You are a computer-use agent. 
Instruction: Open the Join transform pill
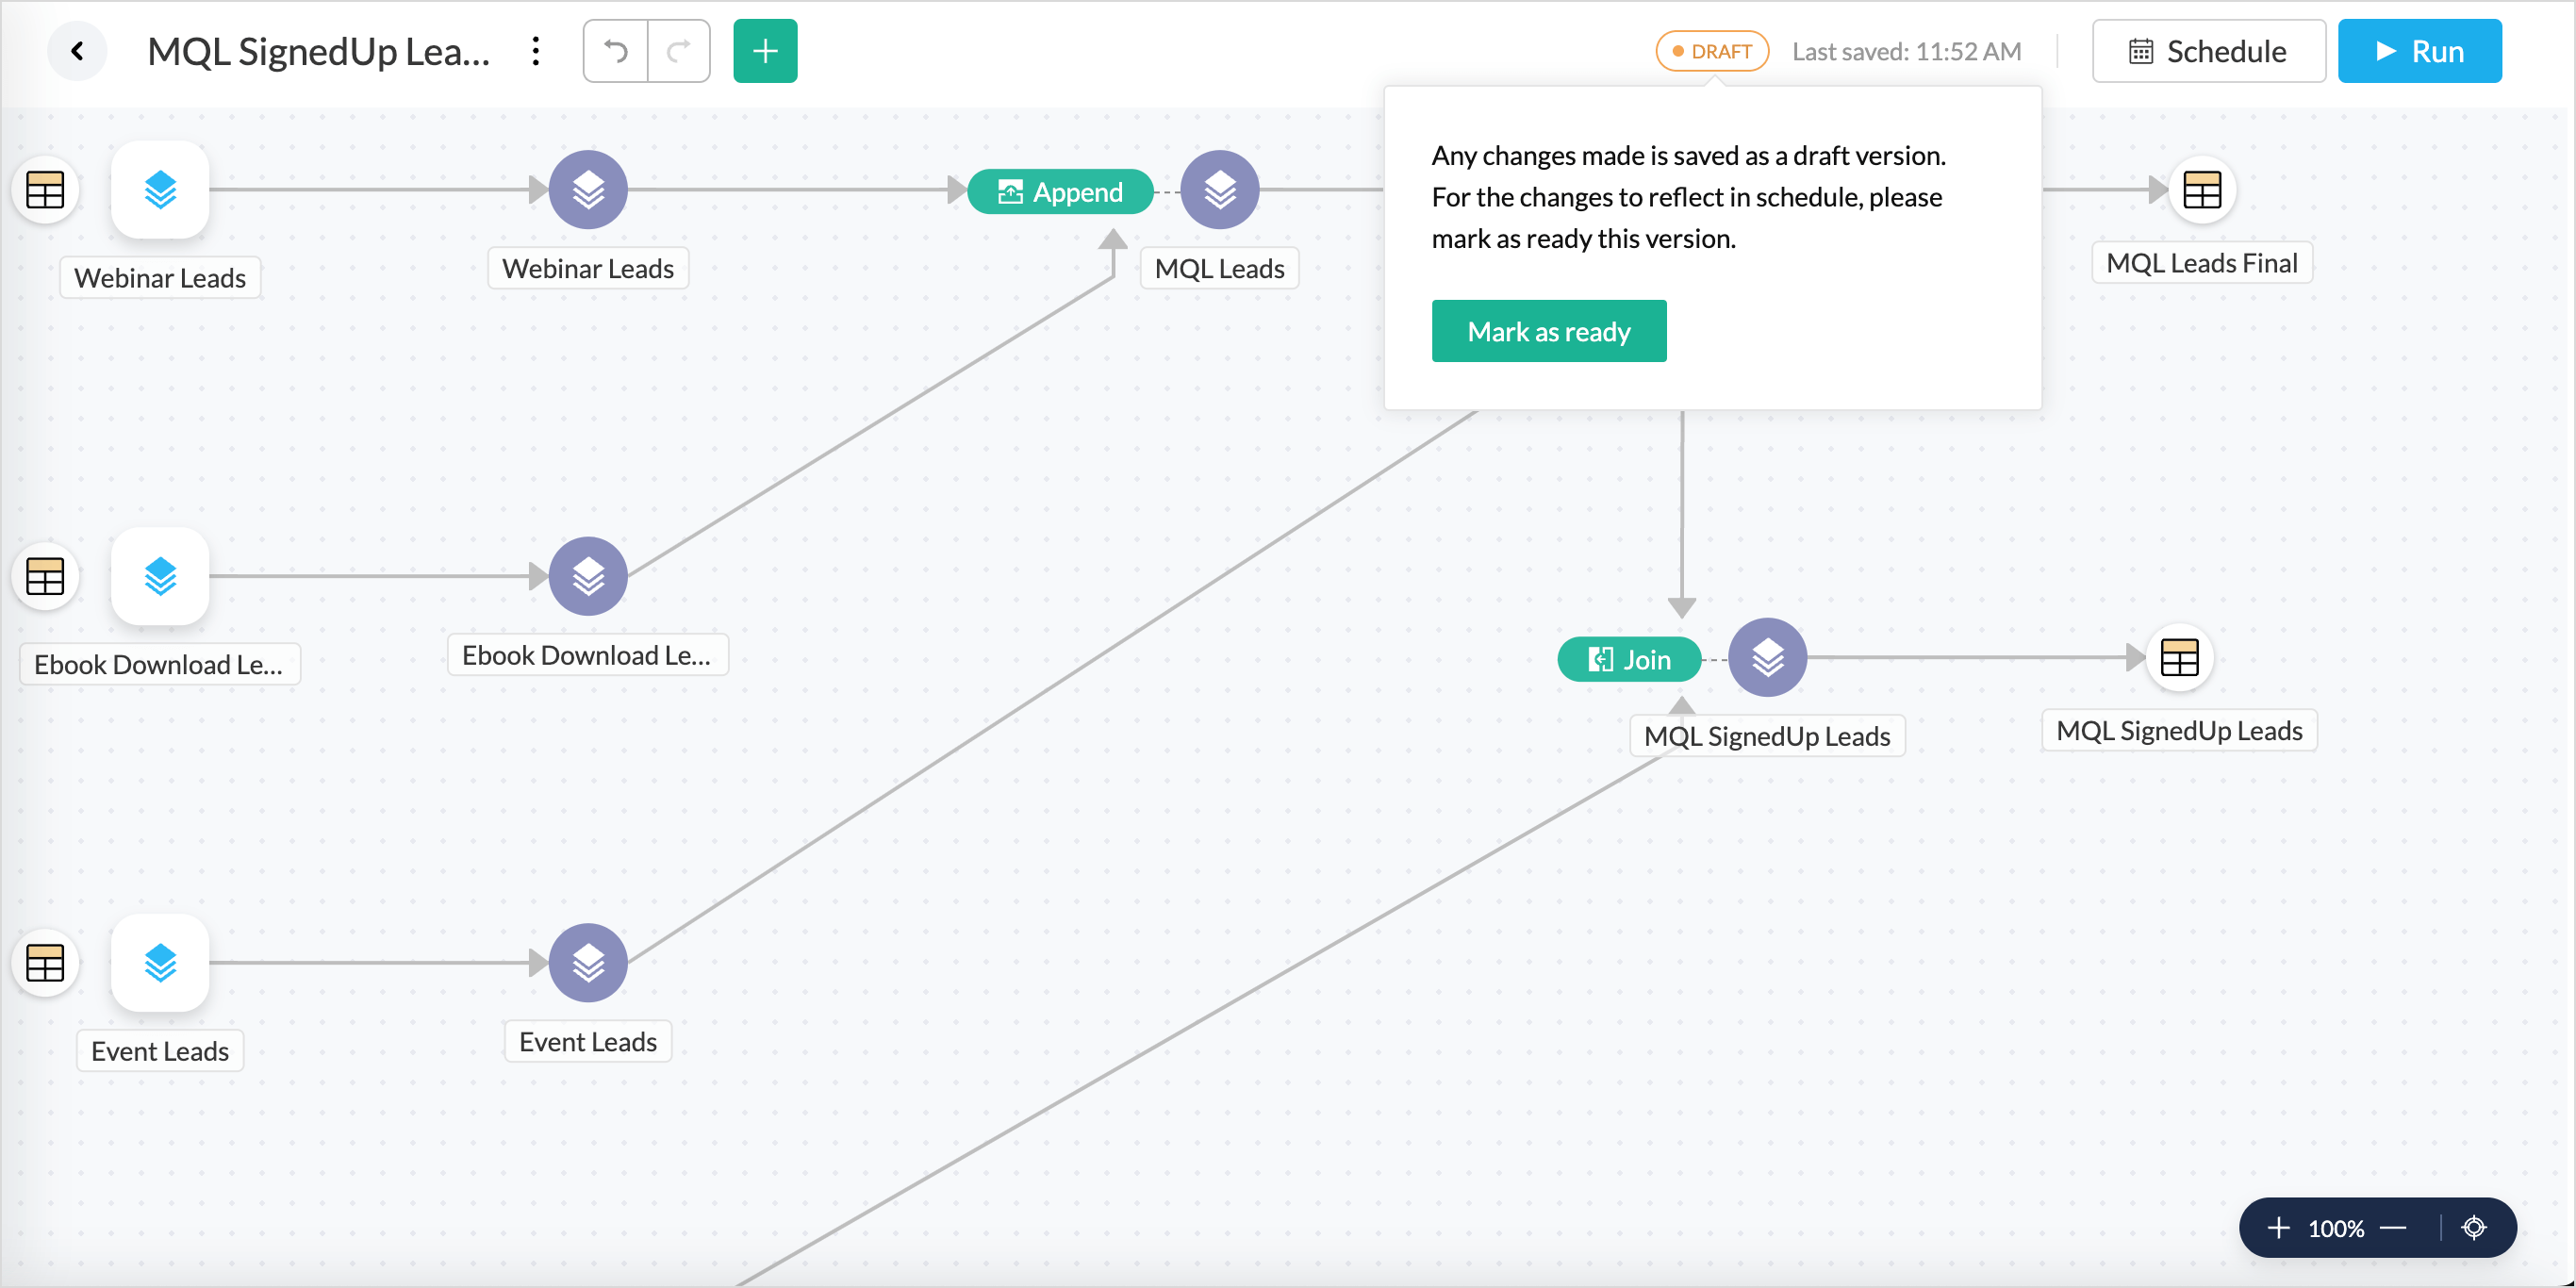click(x=1629, y=659)
